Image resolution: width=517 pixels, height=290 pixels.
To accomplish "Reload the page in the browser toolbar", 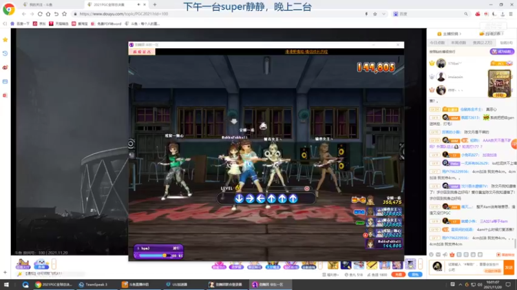I will 40,14.
